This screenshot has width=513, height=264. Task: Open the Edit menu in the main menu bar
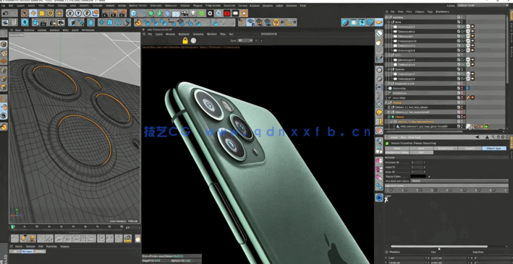click(12, 6)
